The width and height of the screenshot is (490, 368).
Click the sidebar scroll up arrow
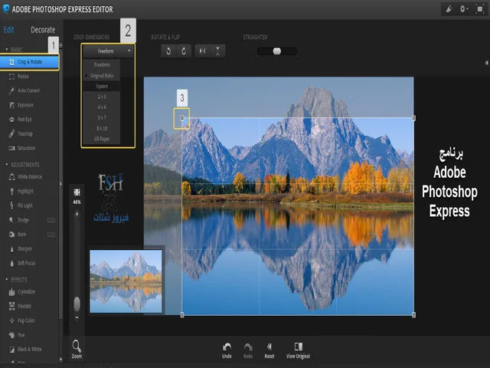pos(60,46)
